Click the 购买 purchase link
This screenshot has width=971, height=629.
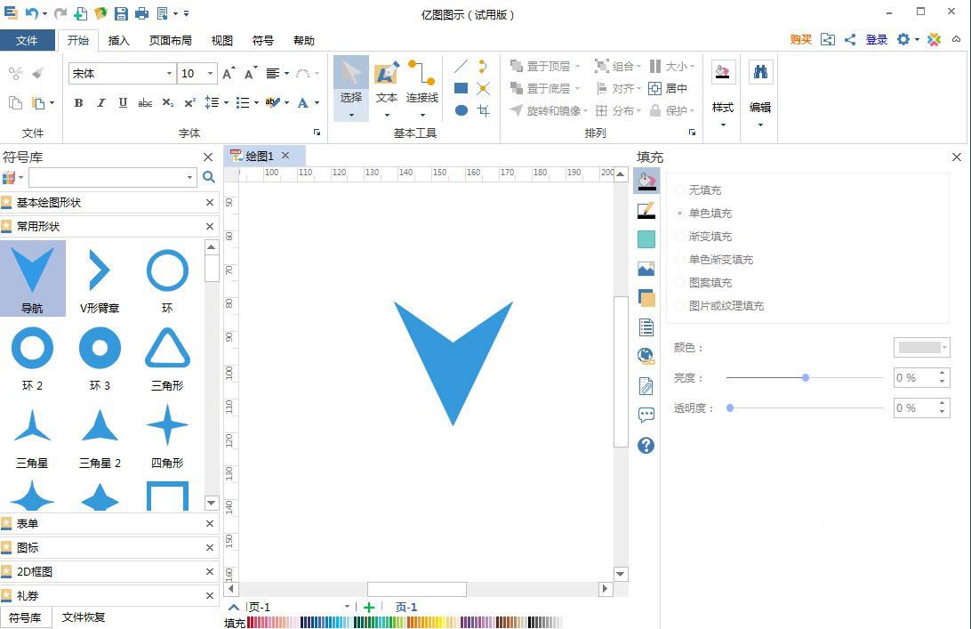coord(799,39)
